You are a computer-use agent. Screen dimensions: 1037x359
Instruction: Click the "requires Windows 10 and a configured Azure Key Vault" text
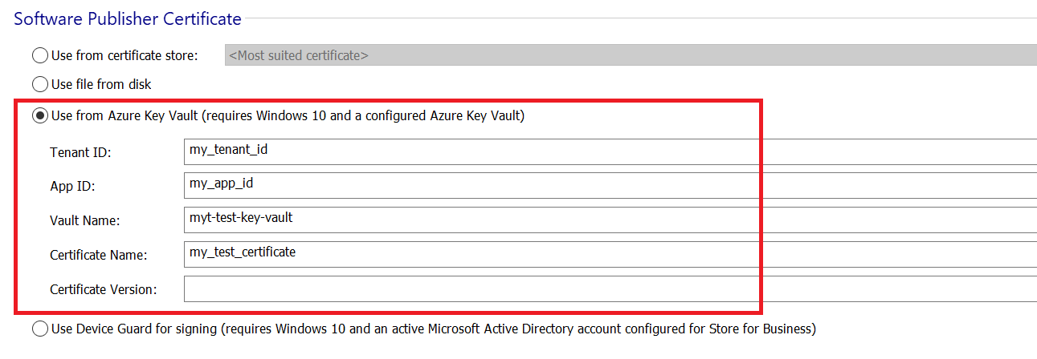click(363, 116)
